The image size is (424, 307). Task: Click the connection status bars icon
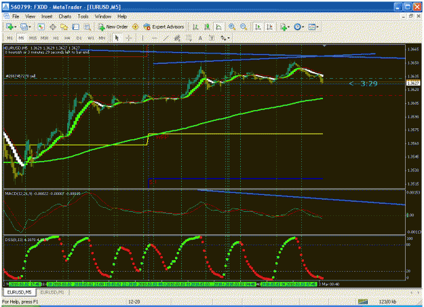363,302
